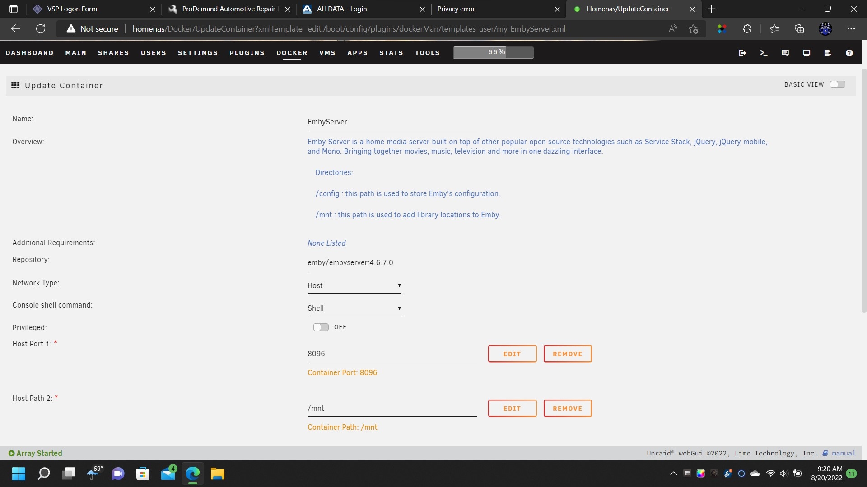Click the 66% progress bar

(x=493, y=52)
